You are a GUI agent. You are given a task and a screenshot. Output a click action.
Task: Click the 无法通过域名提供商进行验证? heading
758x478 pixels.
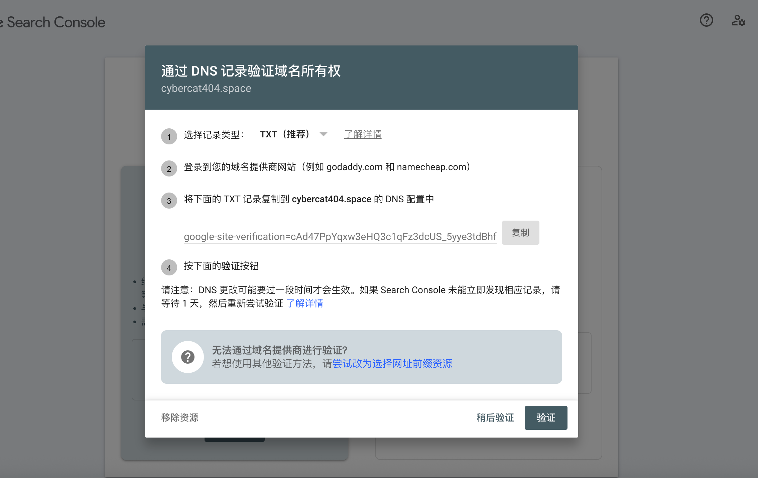pos(280,350)
